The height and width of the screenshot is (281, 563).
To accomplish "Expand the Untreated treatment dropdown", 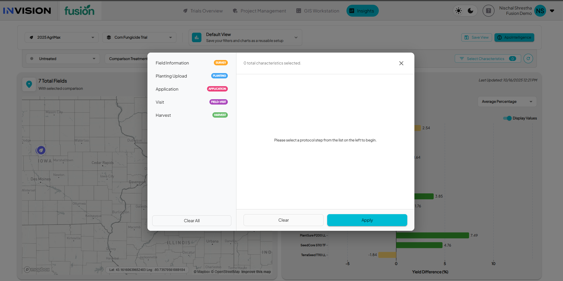I will pyautogui.click(x=63, y=59).
